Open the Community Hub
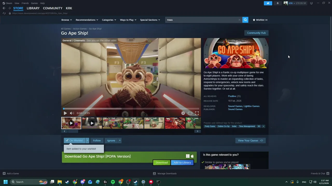Screen dimensions: 332x186 (x=256, y=33)
